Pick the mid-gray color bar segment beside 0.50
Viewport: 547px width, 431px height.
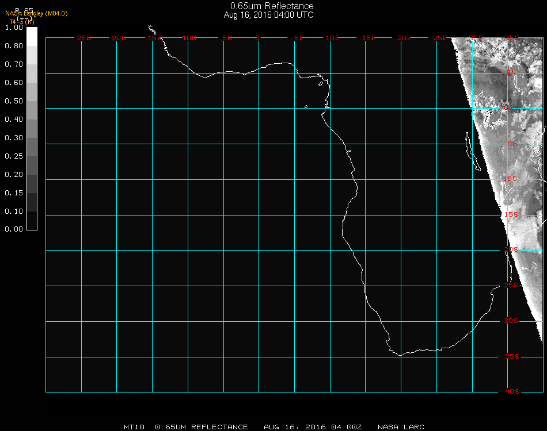coord(32,110)
